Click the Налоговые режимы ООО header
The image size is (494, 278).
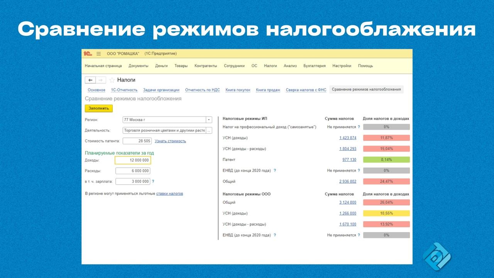pyautogui.click(x=247, y=194)
